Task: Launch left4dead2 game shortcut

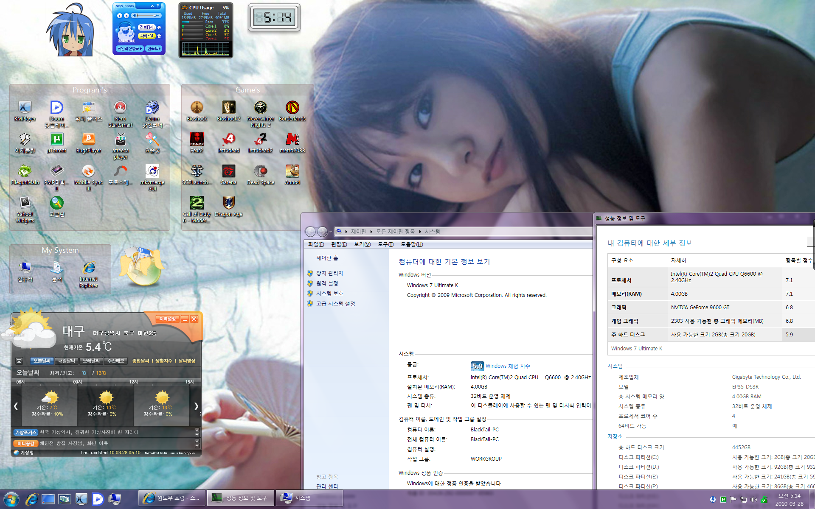Action: point(260,143)
